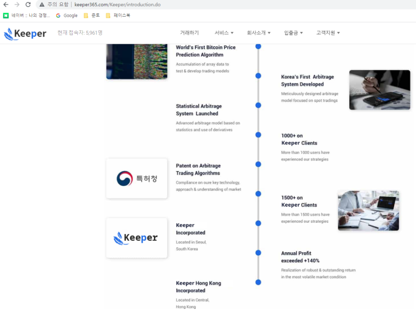This screenshot has width=416, height=319.
Task: Expand the 회사소개 dropdown menu
Action: [259, 32]
